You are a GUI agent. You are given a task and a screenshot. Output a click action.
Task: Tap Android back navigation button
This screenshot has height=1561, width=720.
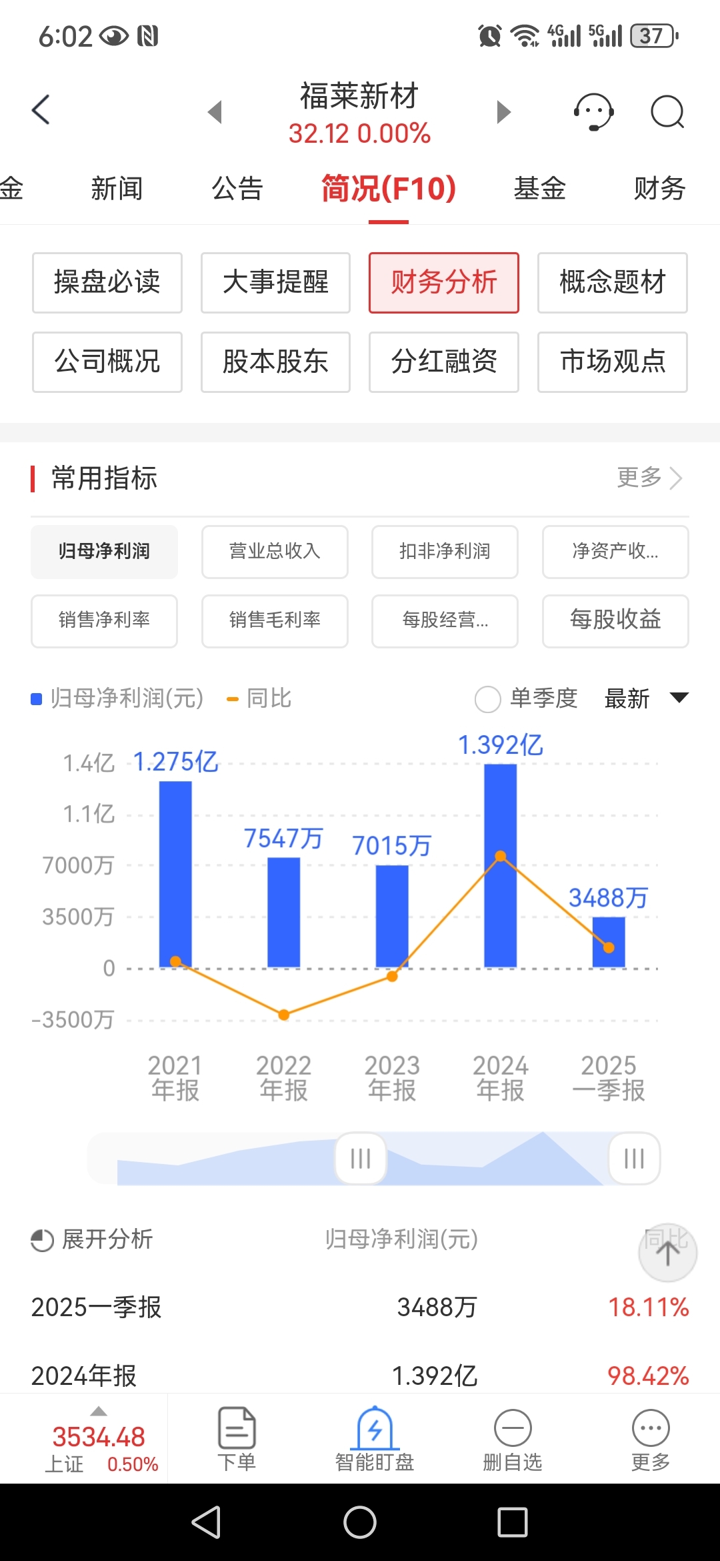click(x=206, y=1522)
